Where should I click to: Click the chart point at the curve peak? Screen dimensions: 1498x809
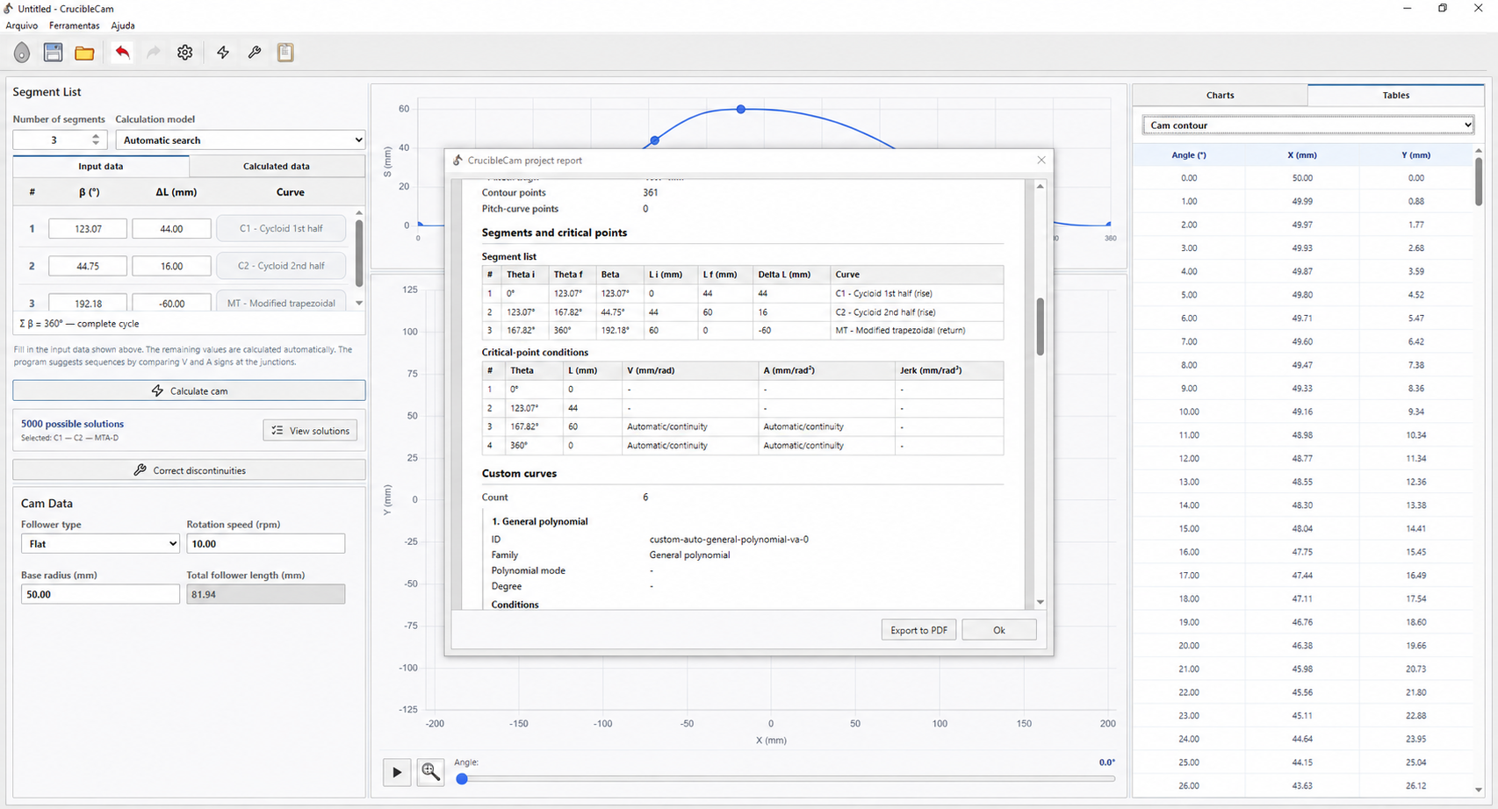(741, 109)
